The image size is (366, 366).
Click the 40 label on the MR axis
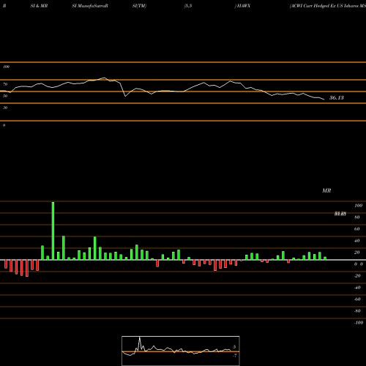[357, 241]
